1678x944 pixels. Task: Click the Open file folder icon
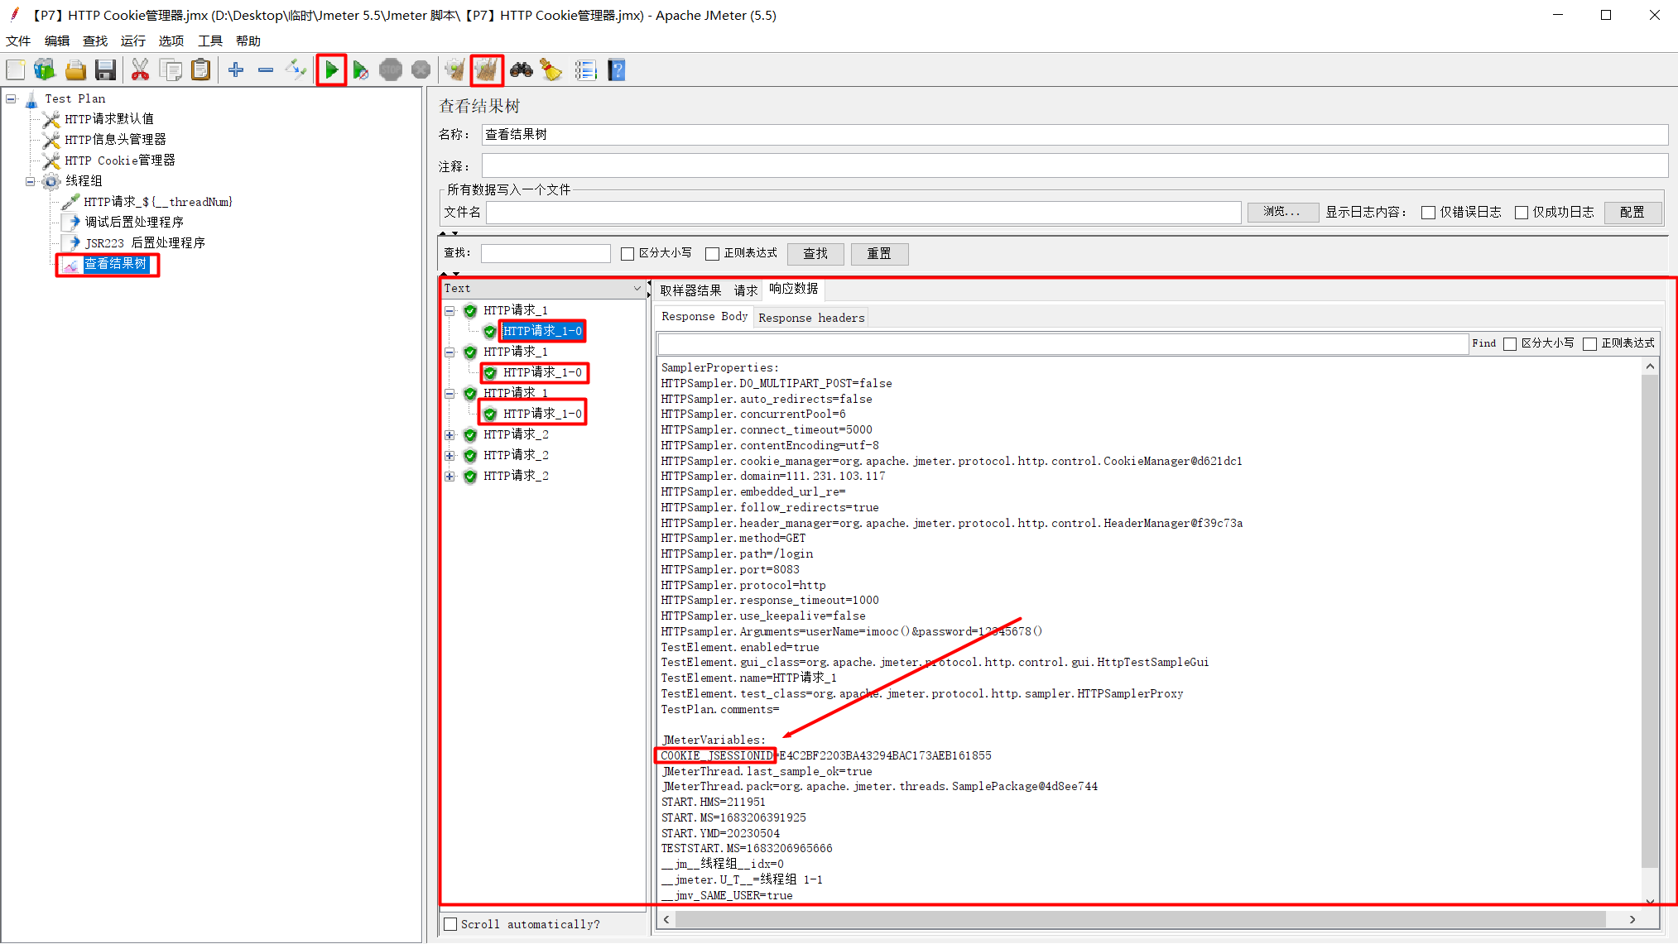75,70
